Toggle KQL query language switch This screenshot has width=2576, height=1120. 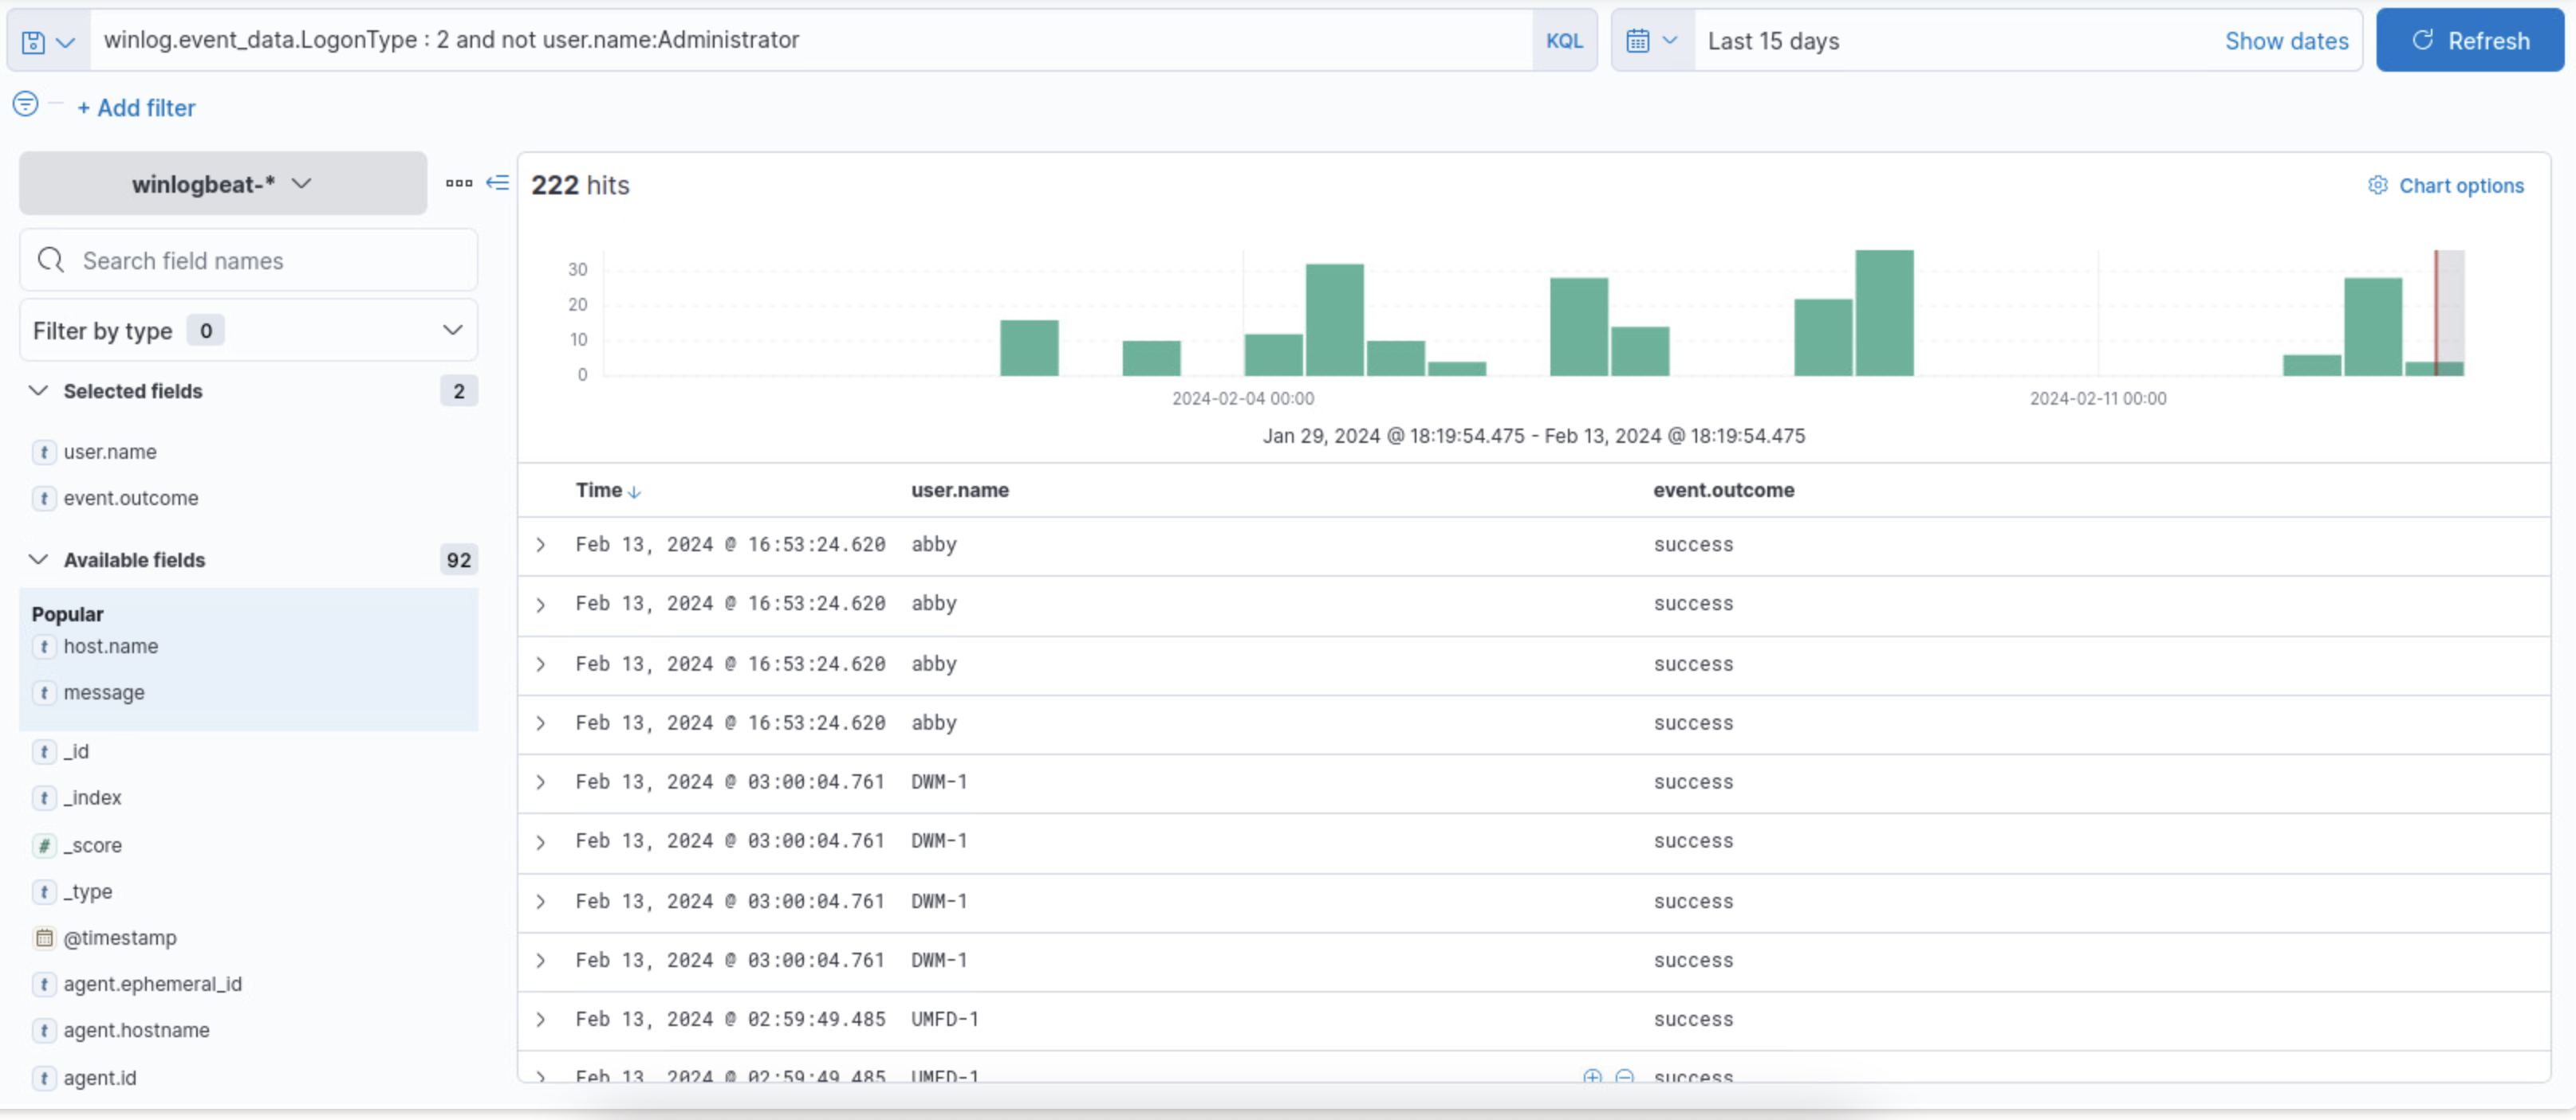click(x=1564, y=41)
